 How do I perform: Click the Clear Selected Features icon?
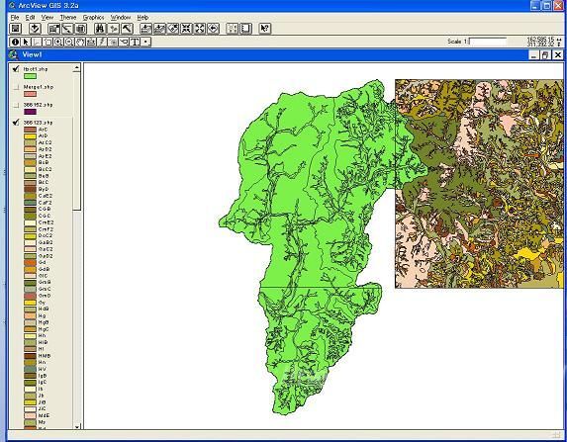coord(245,29)
